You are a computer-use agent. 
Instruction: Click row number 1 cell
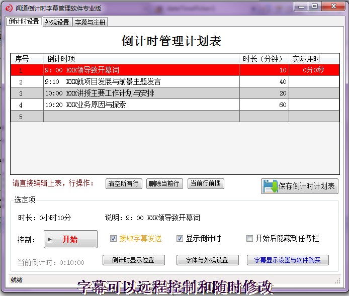27,70
